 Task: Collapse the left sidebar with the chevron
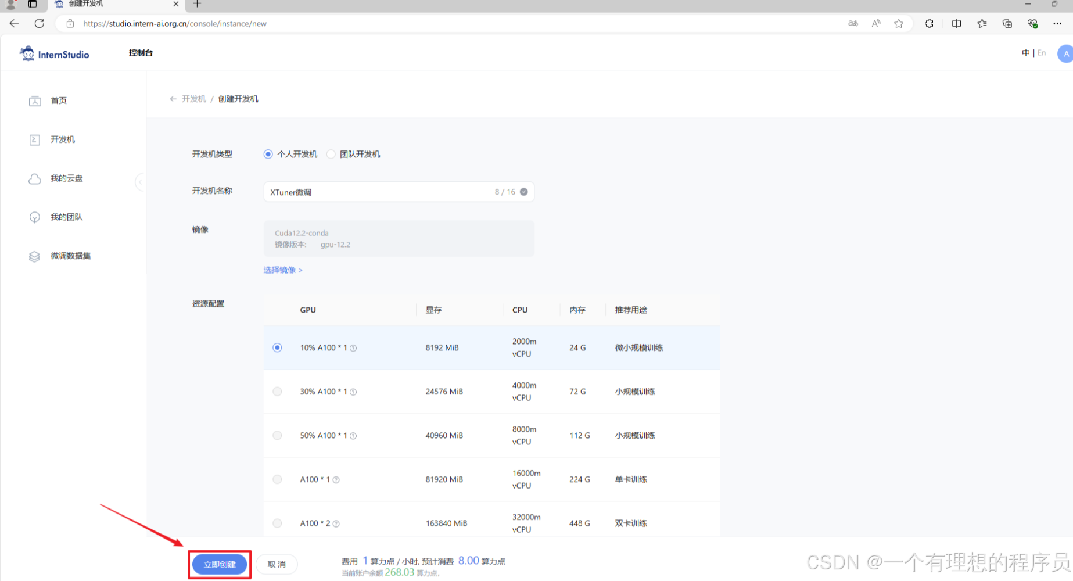141,182
